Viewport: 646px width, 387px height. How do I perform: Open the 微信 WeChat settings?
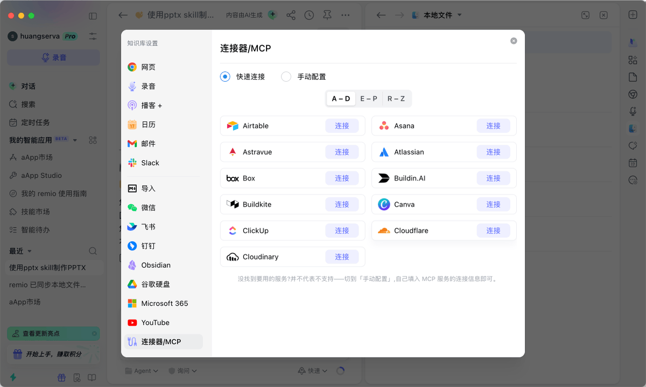[164, 207]
